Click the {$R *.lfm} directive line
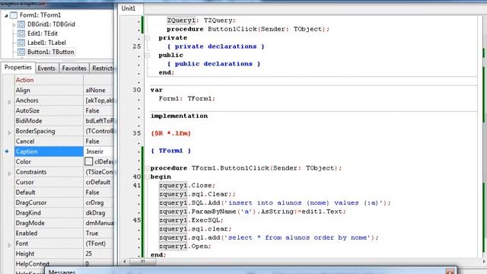This screenshot has width=487, height=274. (170, 133)
